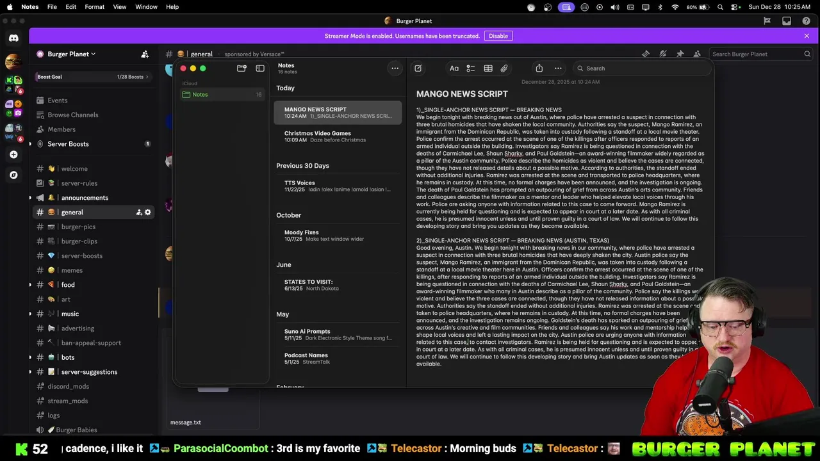
Task: Open Discord direct messages home icon
Action: pos(13,38)
